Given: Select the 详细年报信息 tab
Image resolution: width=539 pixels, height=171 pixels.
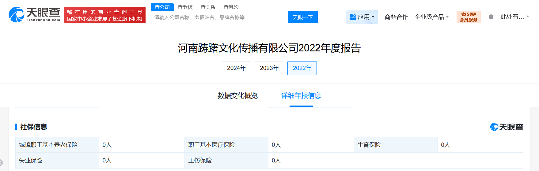Looking at the screenshot, I should tap(301, 96).
